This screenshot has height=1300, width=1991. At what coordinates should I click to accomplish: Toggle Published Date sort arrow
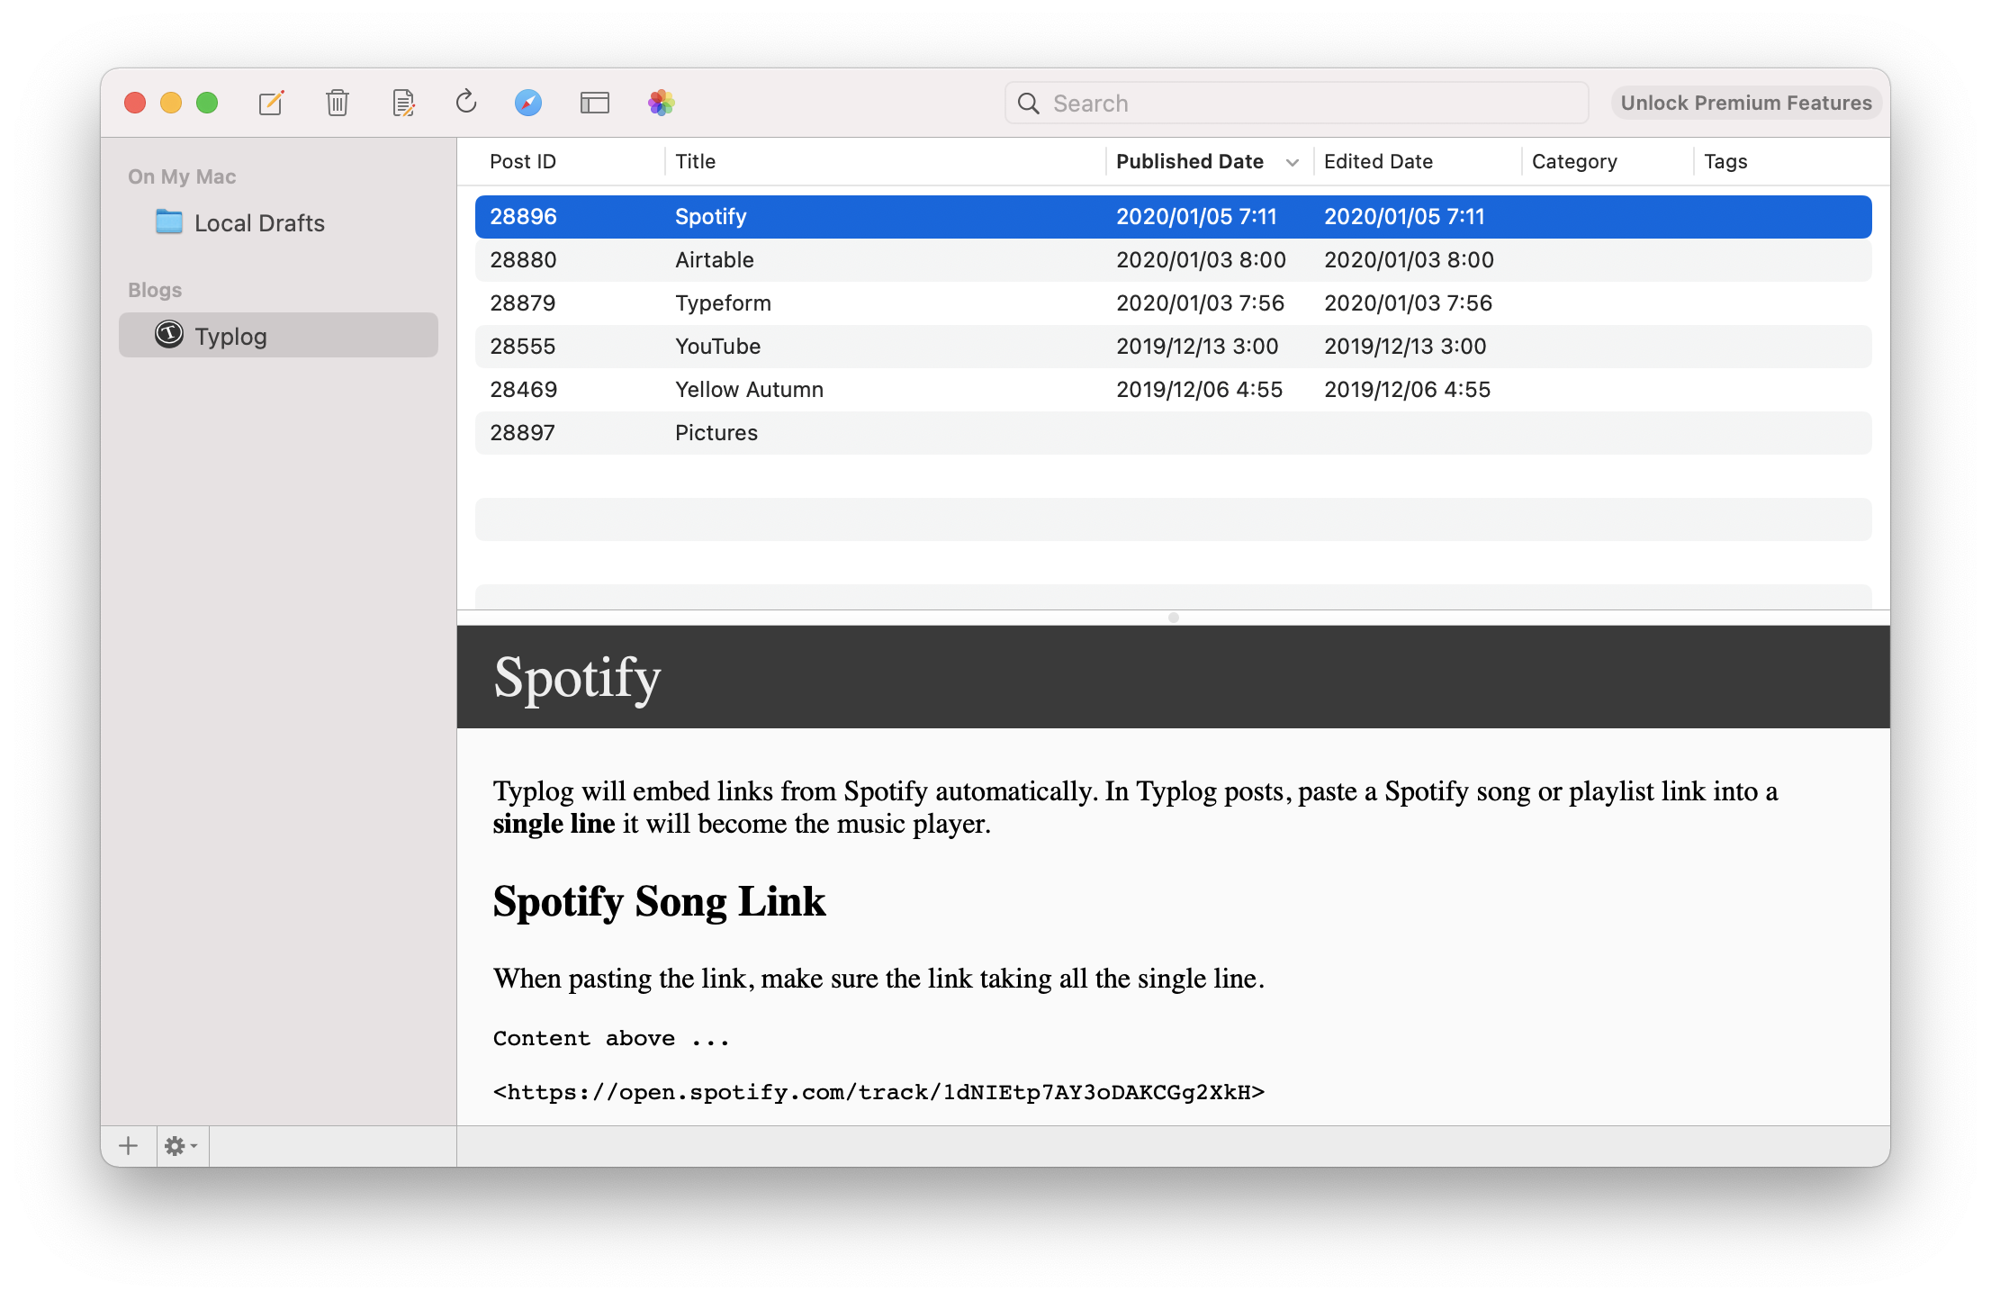[x=1293, y=162]
